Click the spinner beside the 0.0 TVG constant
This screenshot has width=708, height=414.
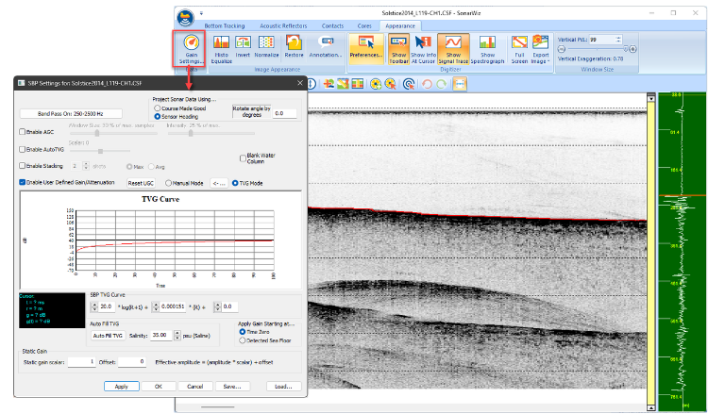point(218,306)
